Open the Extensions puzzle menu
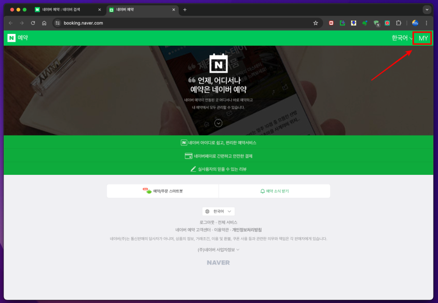This screenshot has height=303, width=438. 399,23
